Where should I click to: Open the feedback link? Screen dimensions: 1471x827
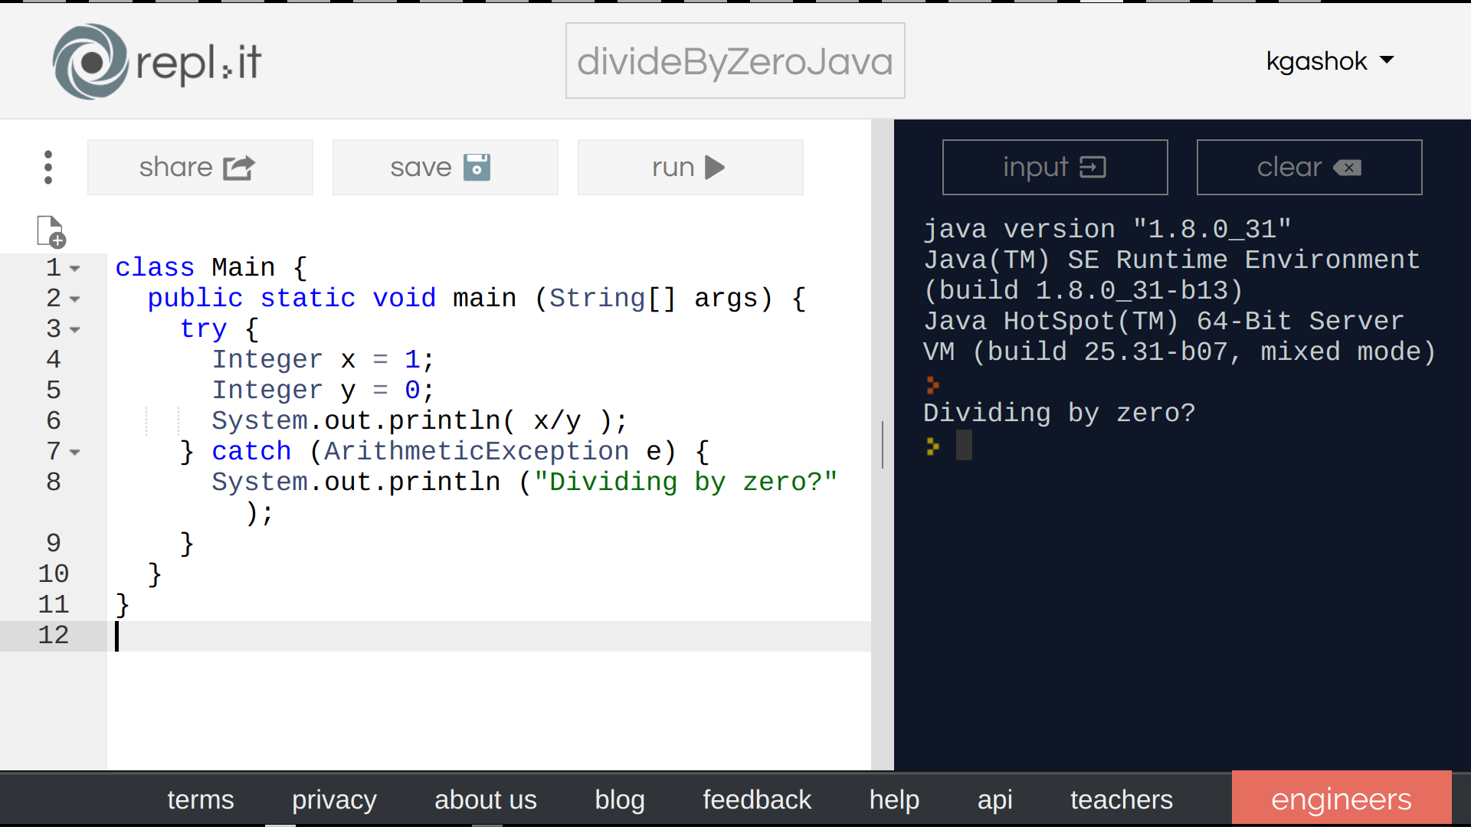pyautogui.click(x=757, y=799)
